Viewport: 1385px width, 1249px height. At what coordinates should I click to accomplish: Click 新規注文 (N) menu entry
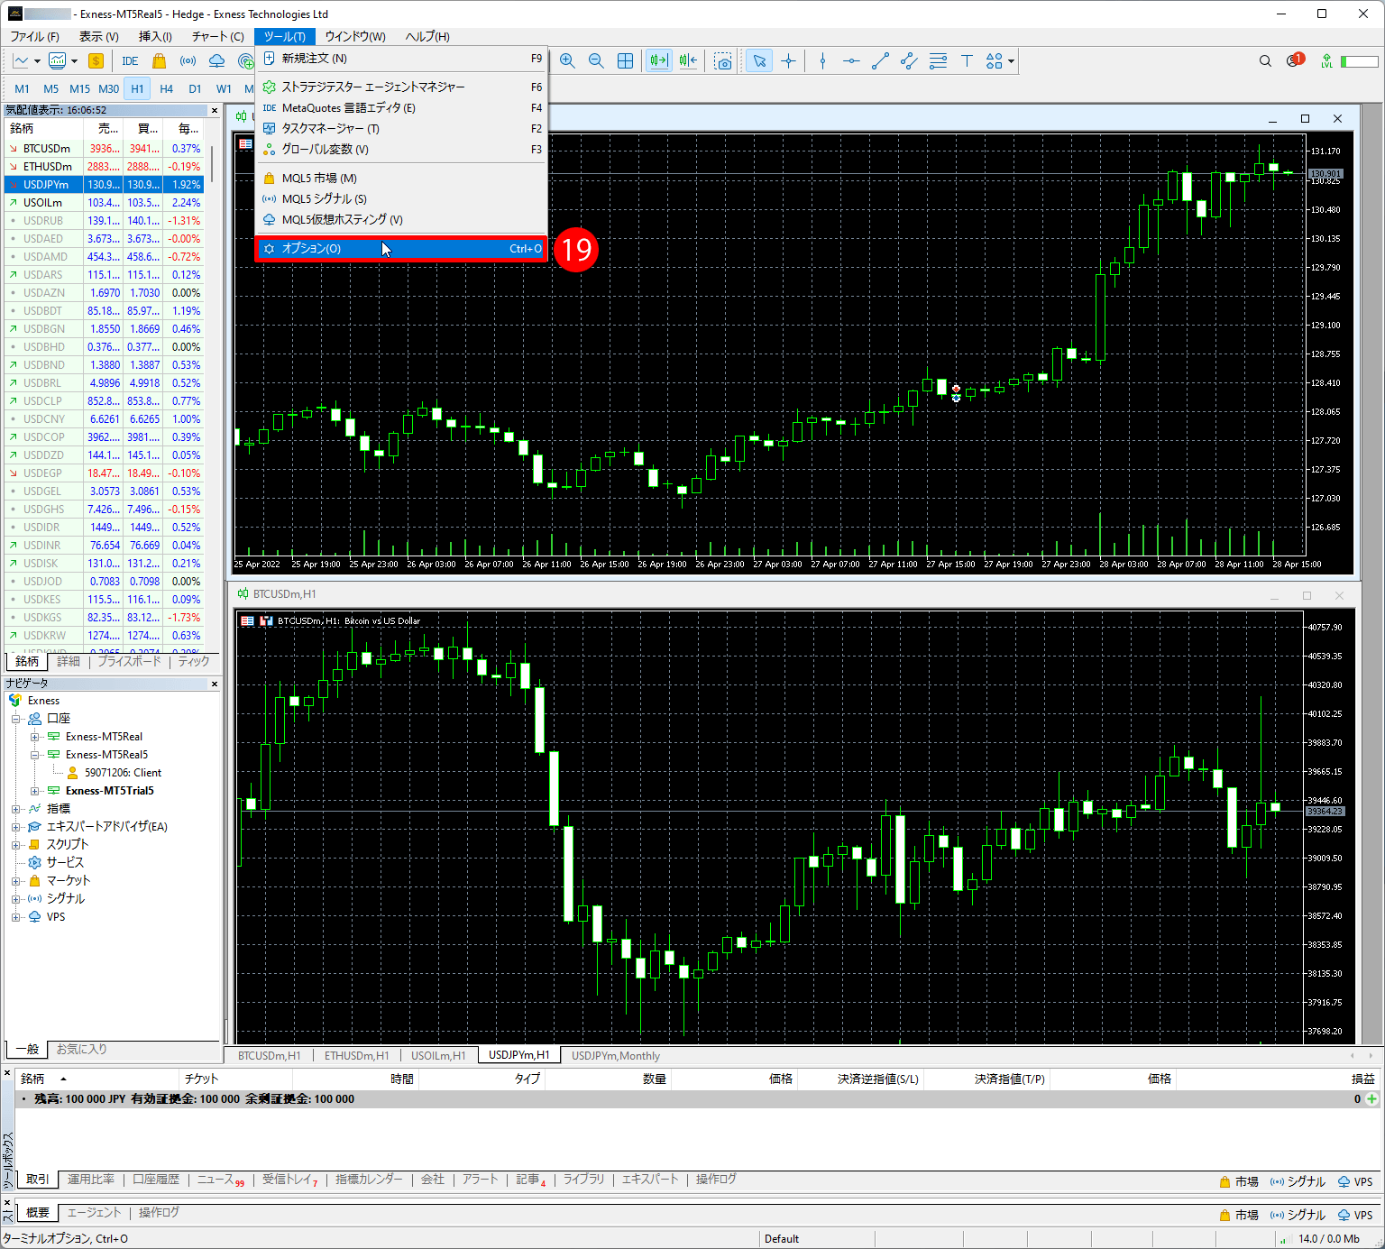click(314, 58)
